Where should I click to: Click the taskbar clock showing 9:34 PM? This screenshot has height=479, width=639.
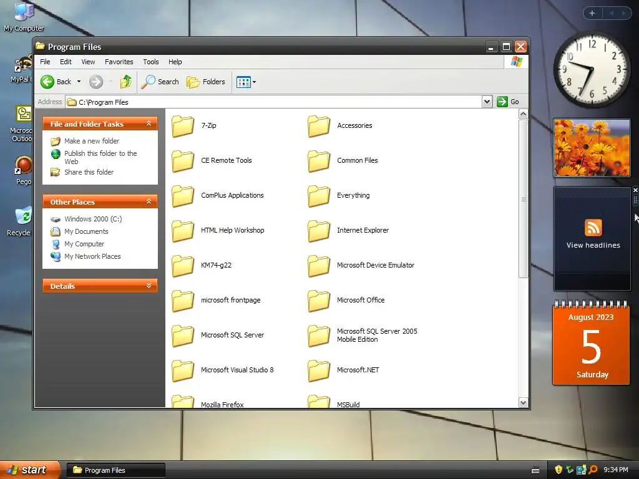click(x=616, y=470)
